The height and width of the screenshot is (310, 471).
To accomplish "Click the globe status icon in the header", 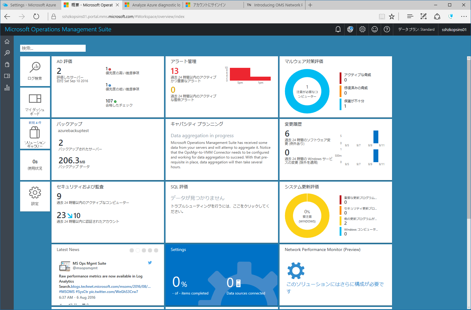I will point(350,29).
